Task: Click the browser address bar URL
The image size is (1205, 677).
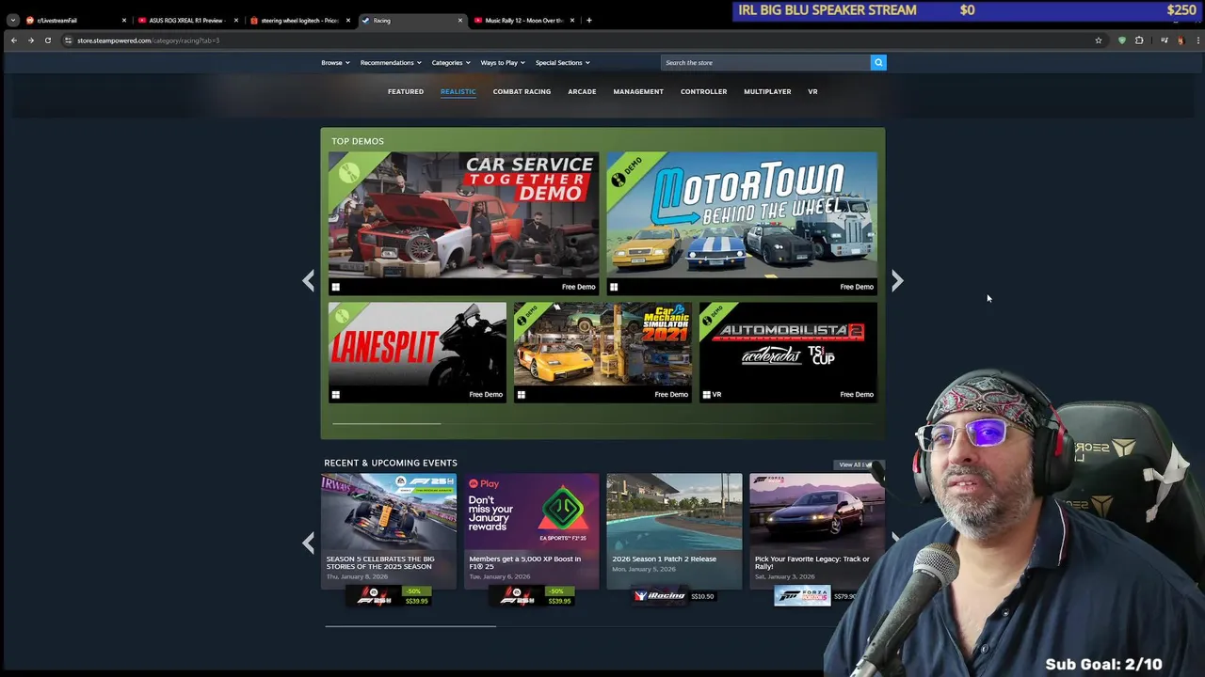Action: click(148, 40)
